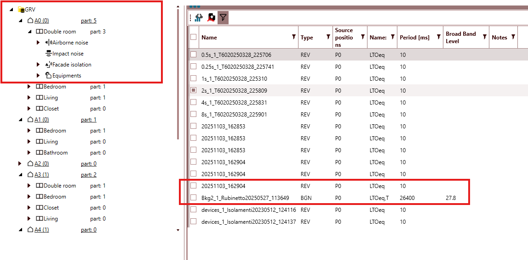Image resolution: width=528 pixels, height=260 pixels.
Task: Expand the Equipments node
Action: [38, 76]
